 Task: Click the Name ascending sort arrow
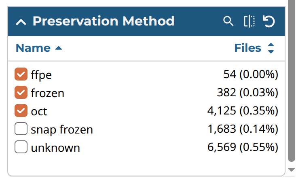59,48
